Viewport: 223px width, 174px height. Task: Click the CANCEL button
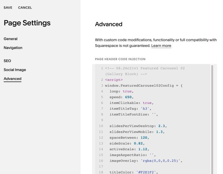point(25,8)
